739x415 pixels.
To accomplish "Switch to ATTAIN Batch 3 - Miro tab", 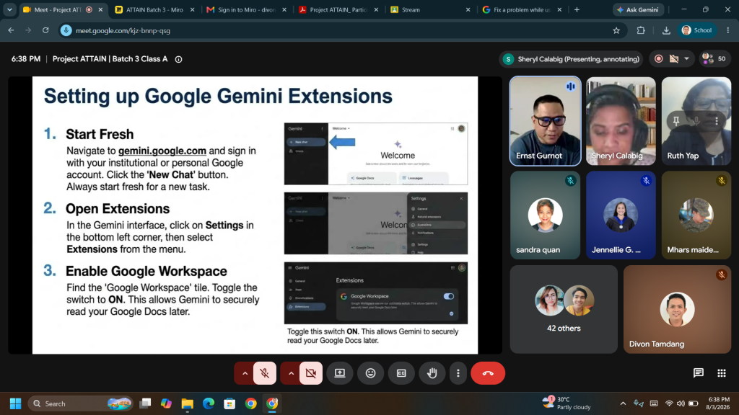I will (x=154, y=9).
